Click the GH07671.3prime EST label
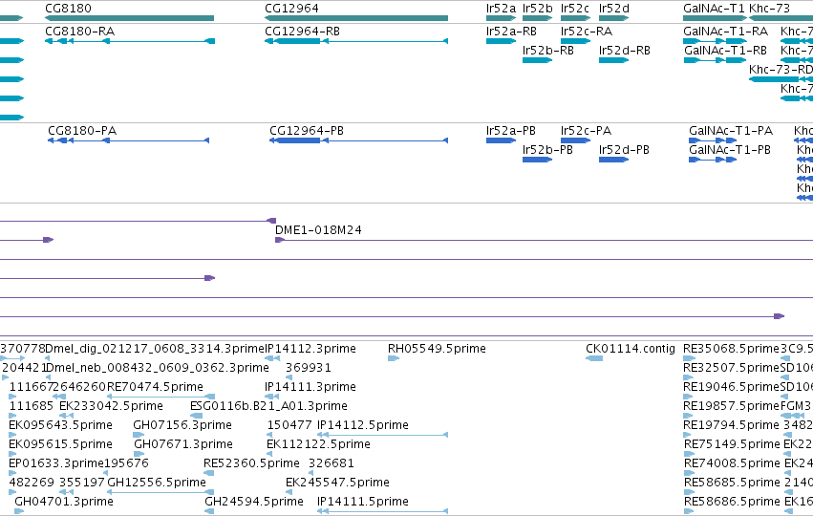Viewport: 813px width, 516px height. tap(183, 444)
